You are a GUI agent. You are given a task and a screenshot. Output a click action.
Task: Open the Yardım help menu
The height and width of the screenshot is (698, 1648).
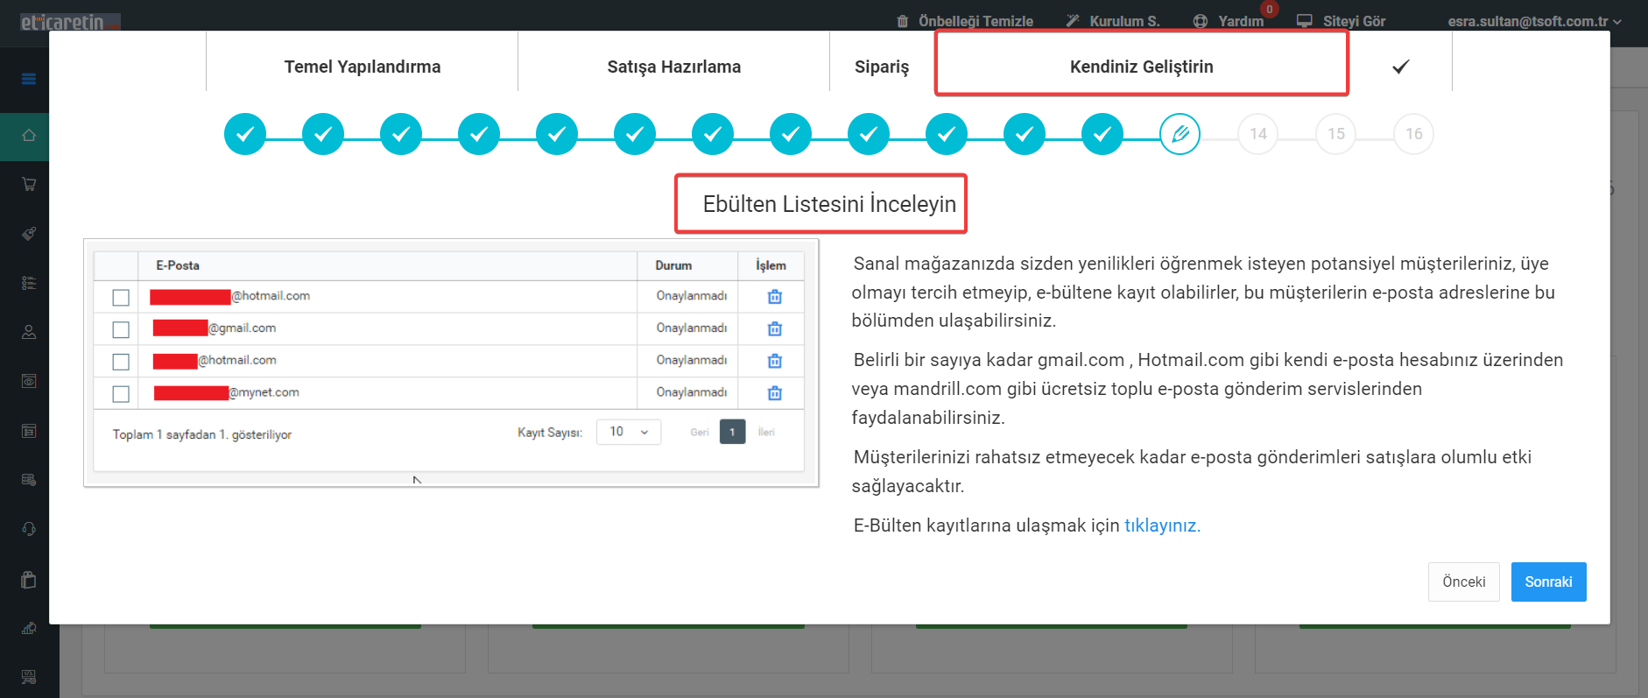[1241, 21]
